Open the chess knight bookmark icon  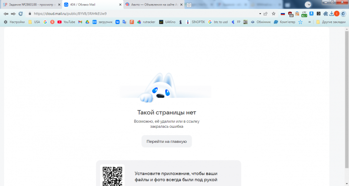point(180,22)
